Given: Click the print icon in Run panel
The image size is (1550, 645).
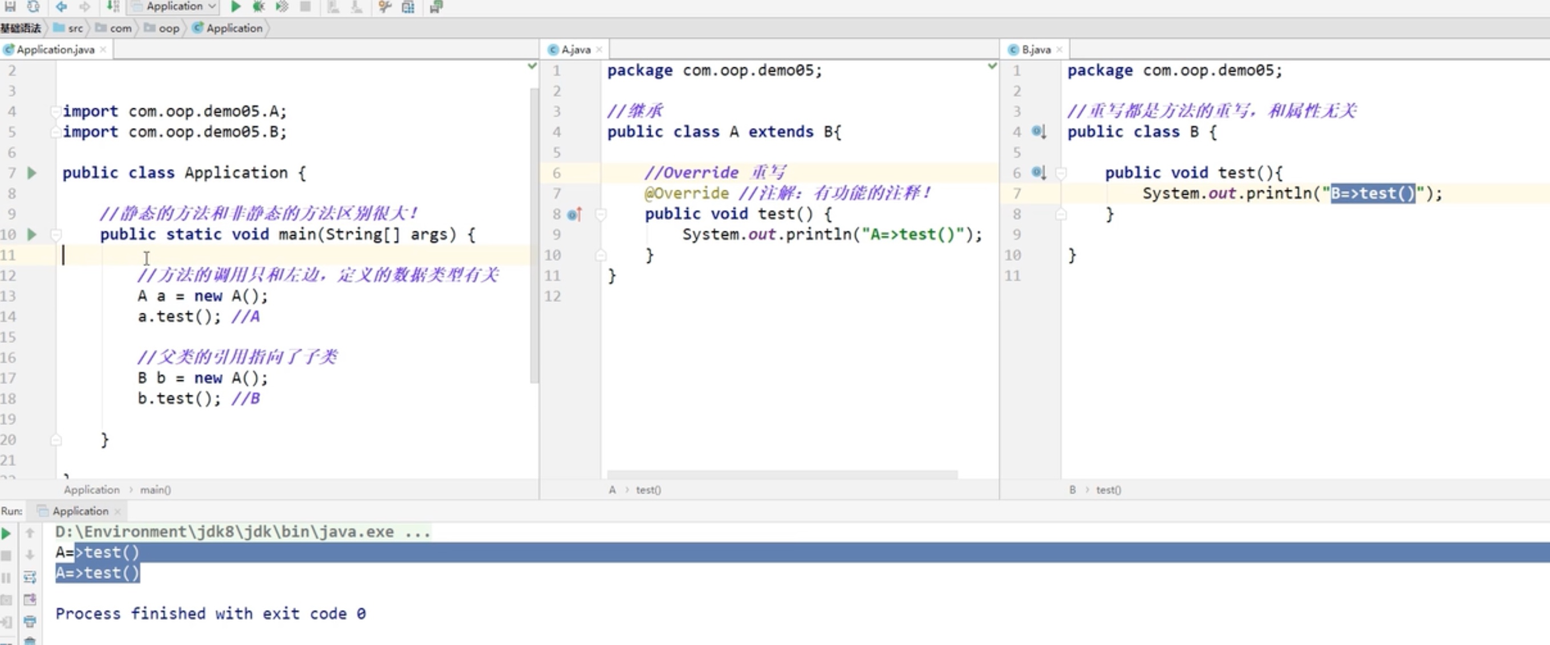Looking at the screenshot, I should pos(30,621).
